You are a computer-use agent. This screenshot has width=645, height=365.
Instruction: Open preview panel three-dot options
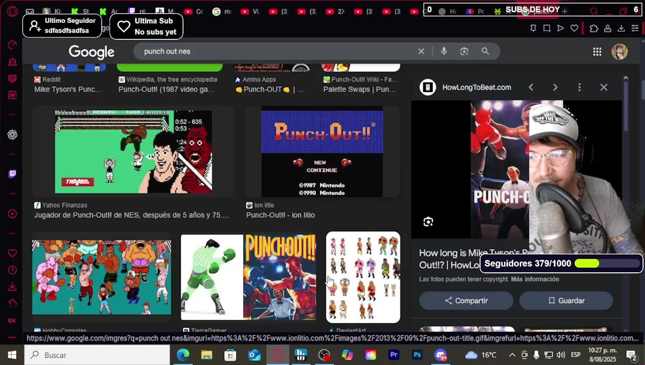click(x=580, y=87)
